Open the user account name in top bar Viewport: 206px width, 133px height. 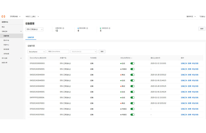pos(202,16)
